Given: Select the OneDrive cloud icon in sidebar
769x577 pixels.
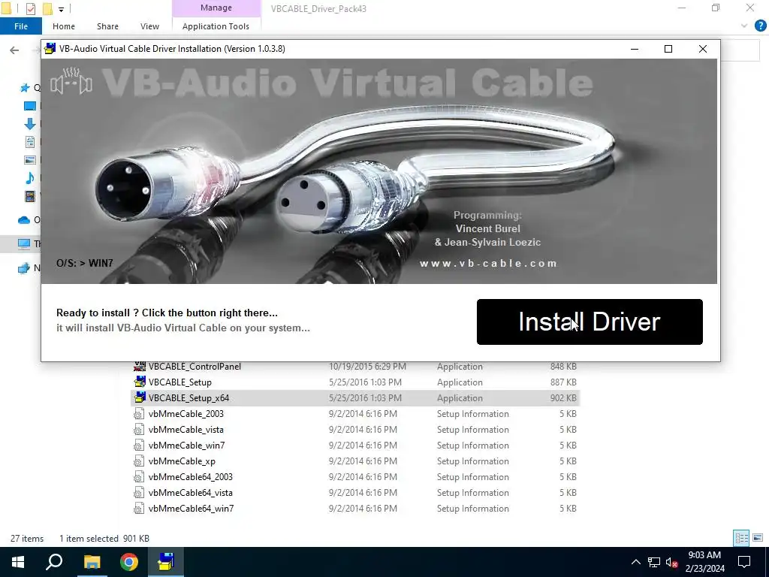Looking at the screenshot, I should click(24, 220).
